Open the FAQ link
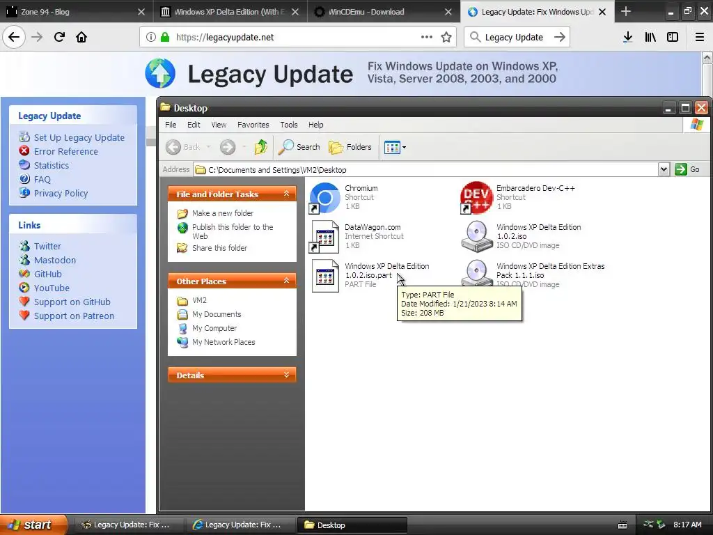The height and width of the screenshot is (535, 713). point(42,179)
